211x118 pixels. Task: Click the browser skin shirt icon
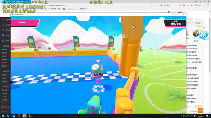[196, 2]
